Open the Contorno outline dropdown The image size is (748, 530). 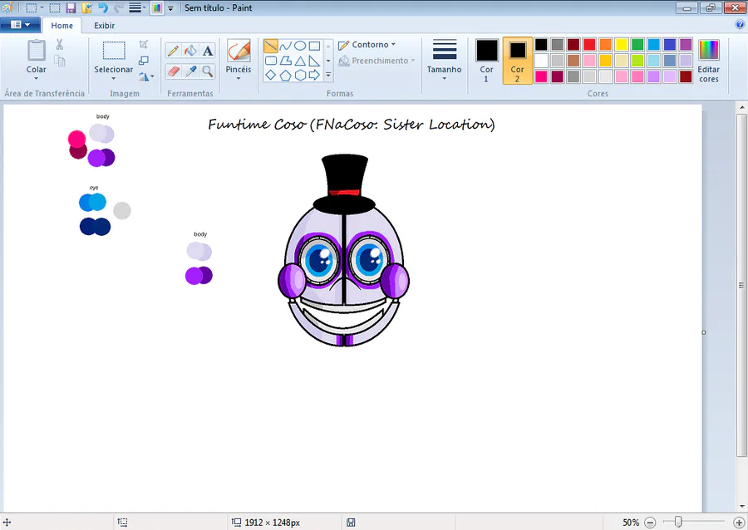[394, 44]
